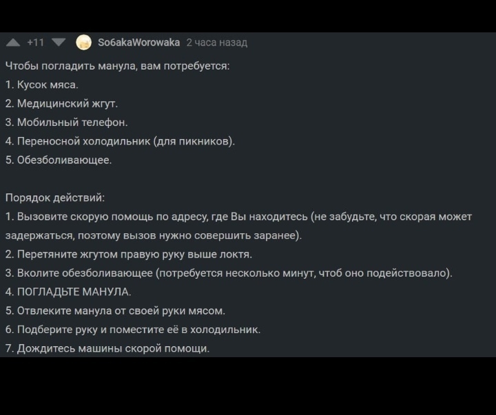Click the step "Подберите руку"
Image resolution: width=496 pixels, height=415 pixels.
point(133,330)
